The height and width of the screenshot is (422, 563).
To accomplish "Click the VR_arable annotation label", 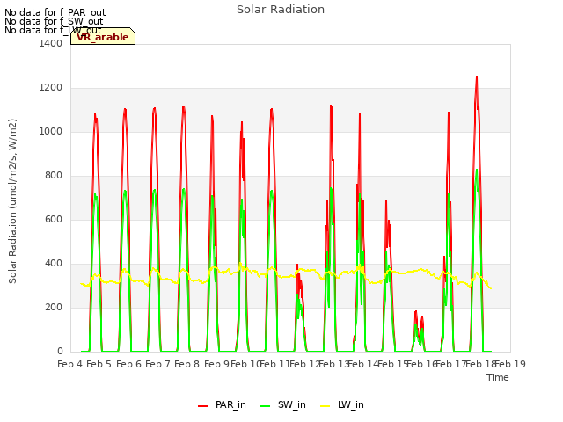I will [x=103, y=37].
